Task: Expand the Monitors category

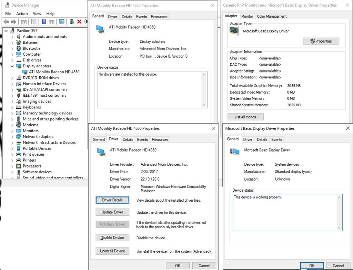Action: 12,131
